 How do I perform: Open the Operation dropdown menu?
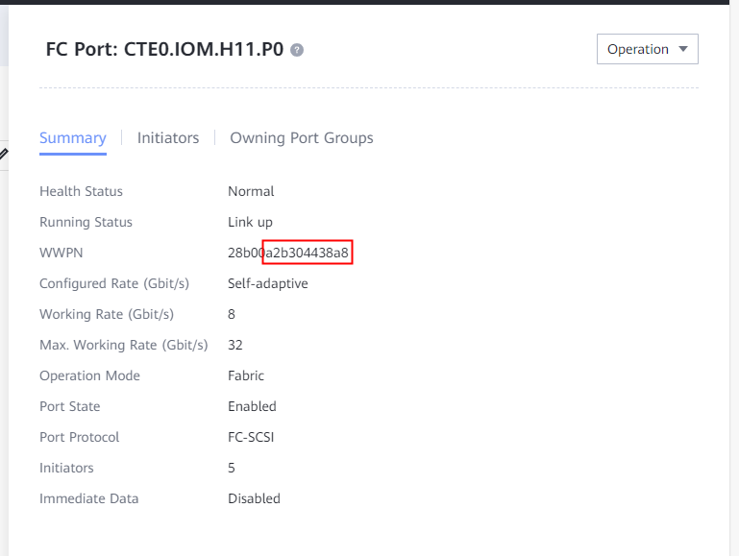647,49
